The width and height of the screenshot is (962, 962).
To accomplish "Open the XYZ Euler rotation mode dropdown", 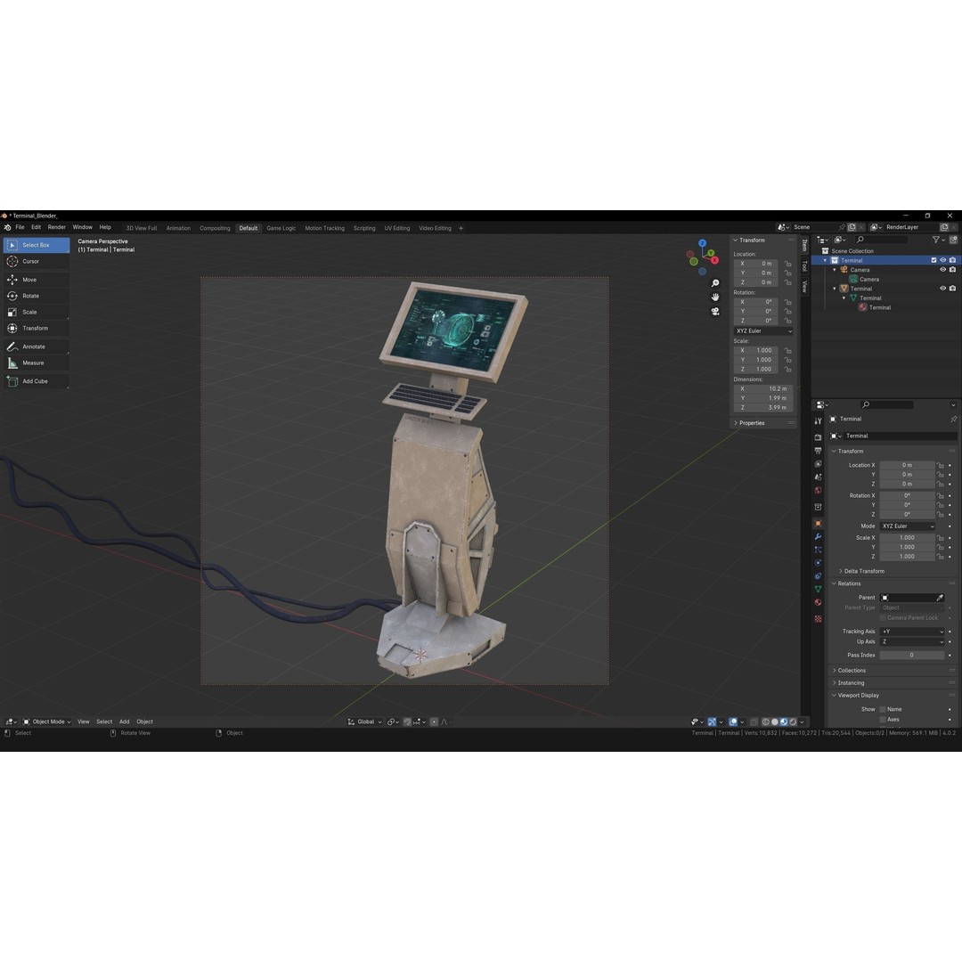I will click(762, 330).
